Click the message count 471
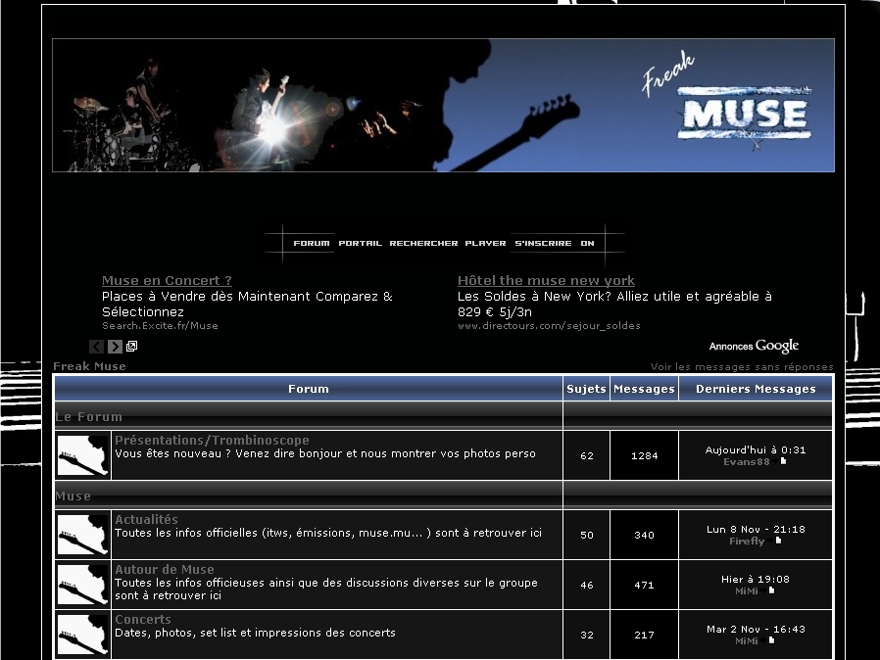Image resolution: width=880 pixels, height=660 pixels. pos(644,585)
